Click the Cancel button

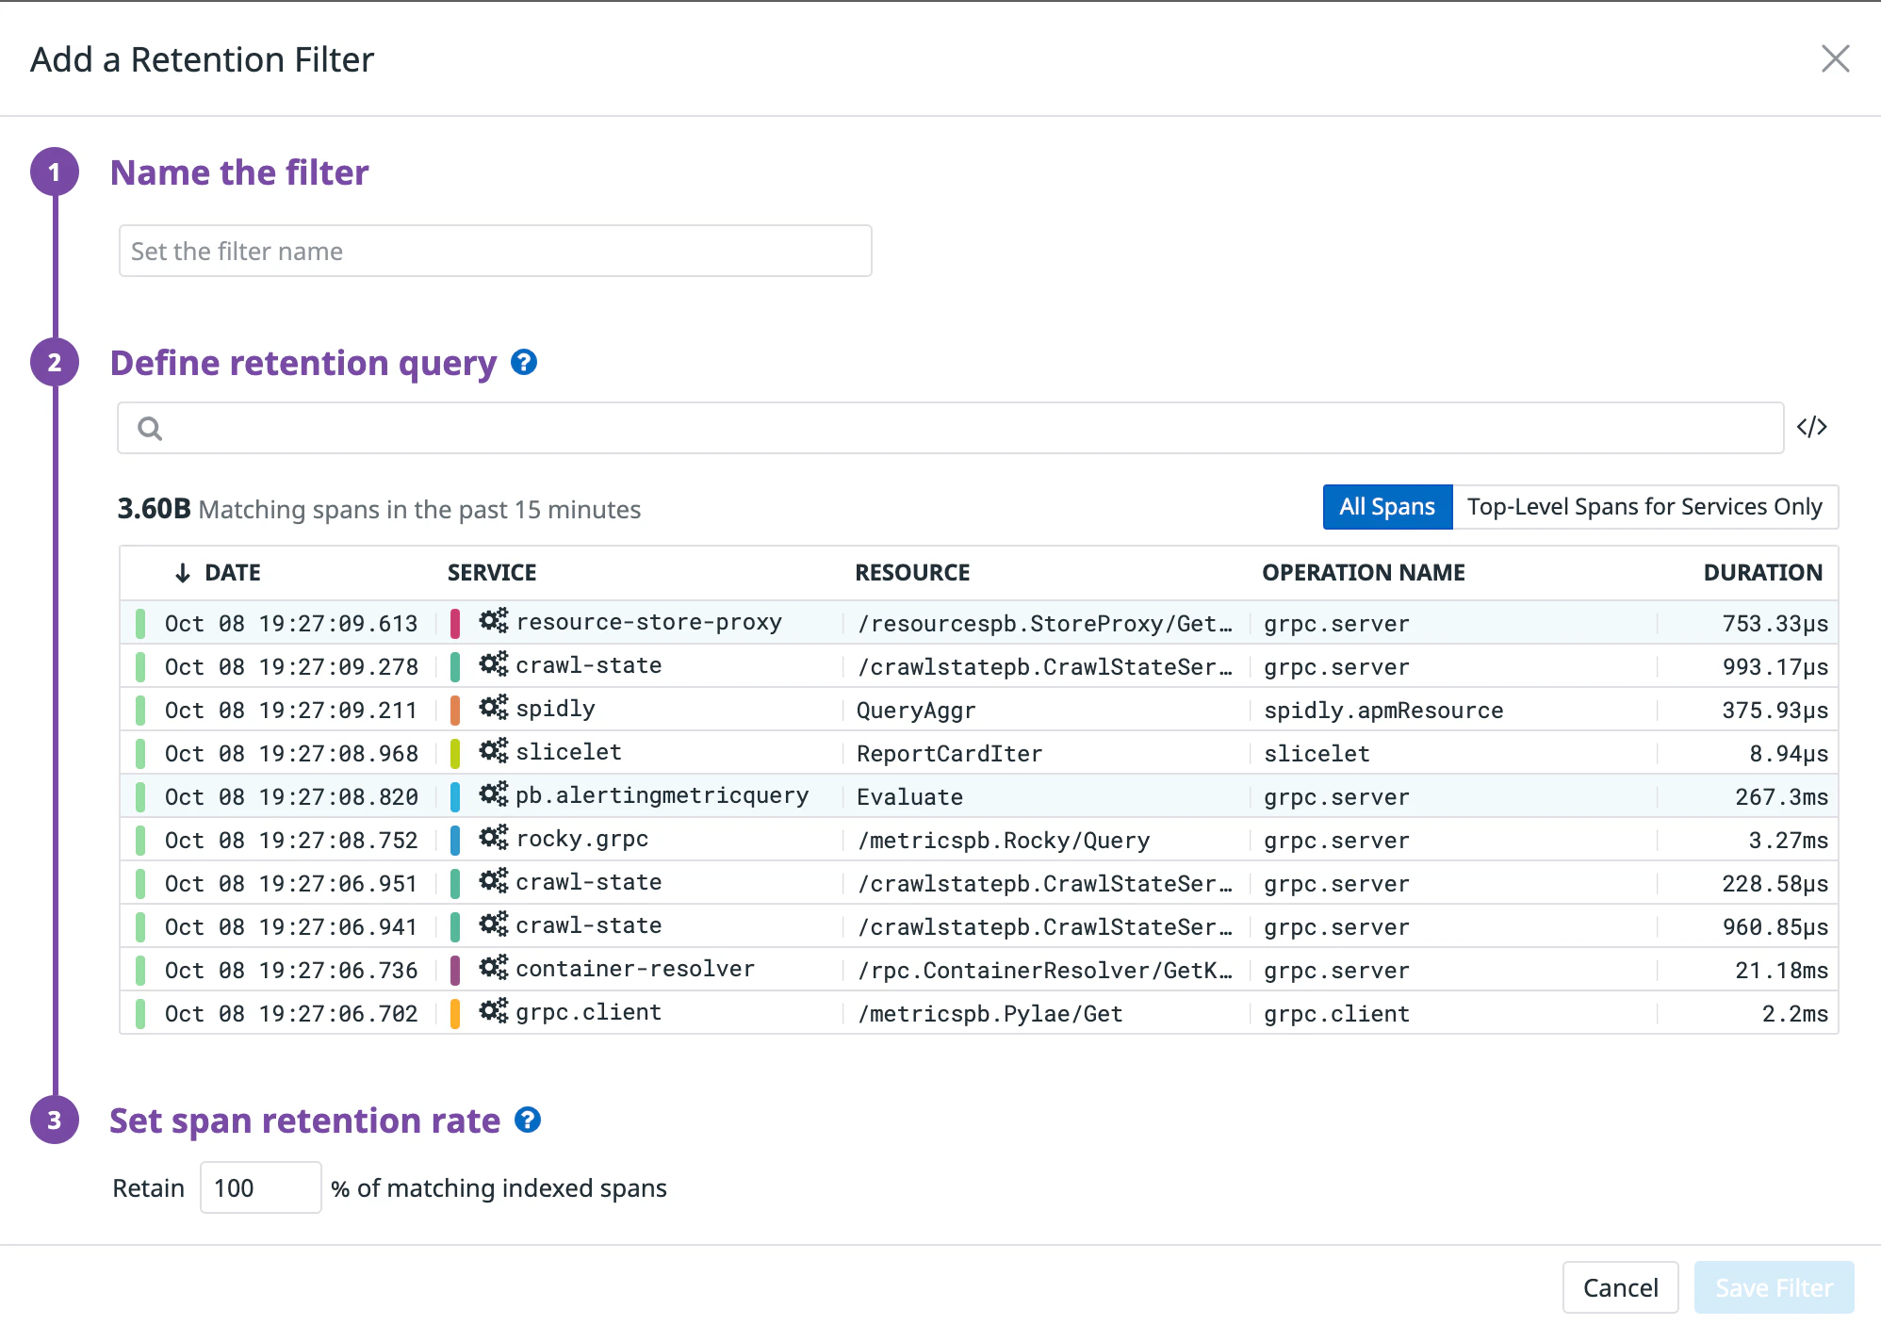[x=1620, y=1287]
